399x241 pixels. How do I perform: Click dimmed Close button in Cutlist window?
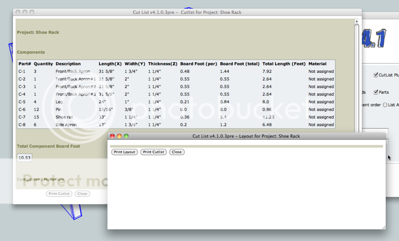coord(82,194)
